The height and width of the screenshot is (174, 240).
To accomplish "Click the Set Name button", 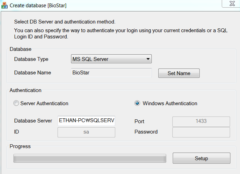I will [x=179, y=73].
